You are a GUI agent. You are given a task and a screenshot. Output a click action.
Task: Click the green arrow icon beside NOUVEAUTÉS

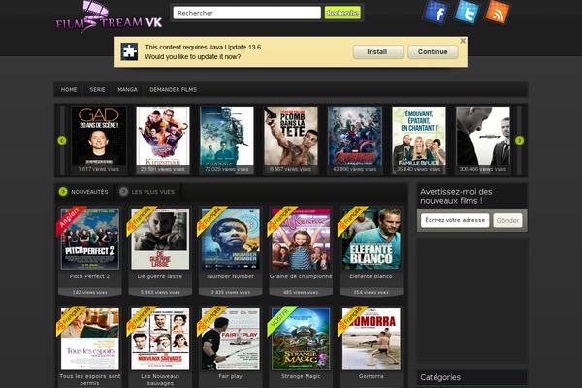[x=63, y=192]
